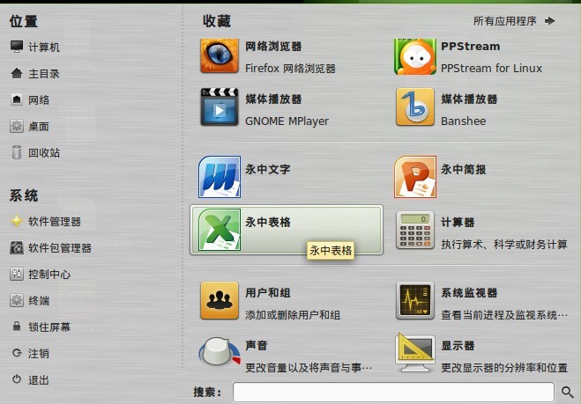Open GNOME MPlayer clapperboard icon
Viewport: 581px width, 404px height.
click(x=220, y=107)
